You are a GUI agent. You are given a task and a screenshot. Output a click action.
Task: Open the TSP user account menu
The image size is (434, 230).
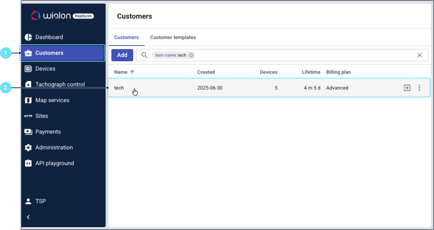36,201
